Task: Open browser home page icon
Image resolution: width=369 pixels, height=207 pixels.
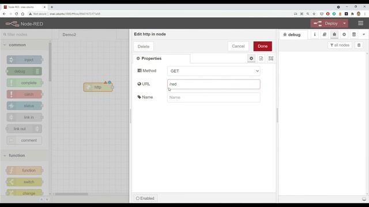Action: (x=22, y=14)
